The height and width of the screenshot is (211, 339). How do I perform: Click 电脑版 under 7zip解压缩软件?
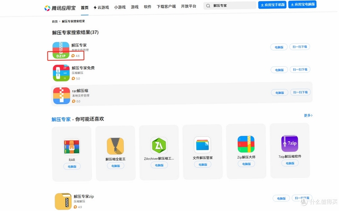pos(290,163)
